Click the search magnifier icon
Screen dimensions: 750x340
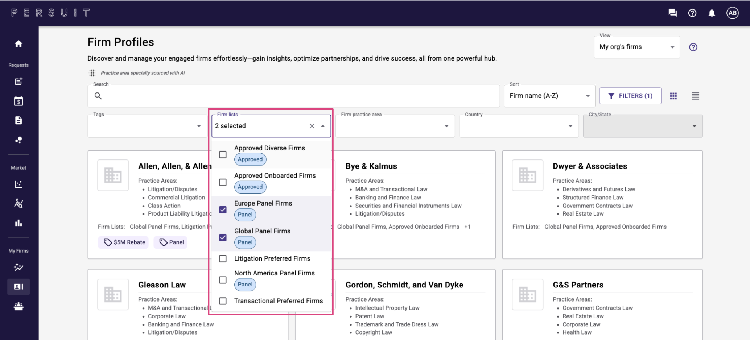coord(98,96)
